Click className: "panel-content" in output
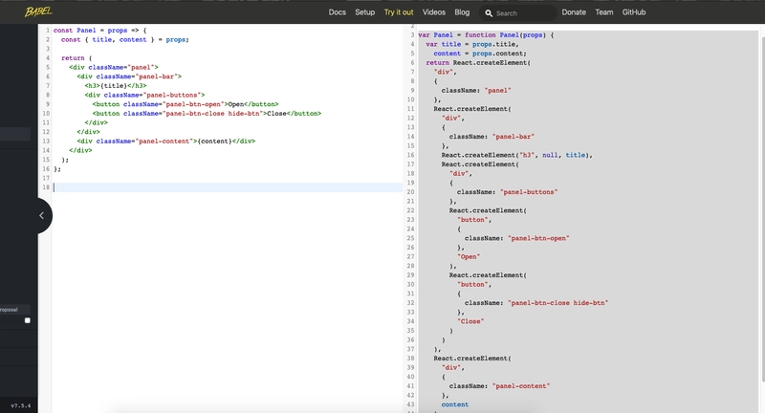765x413 pixels. tap(499, 386)
